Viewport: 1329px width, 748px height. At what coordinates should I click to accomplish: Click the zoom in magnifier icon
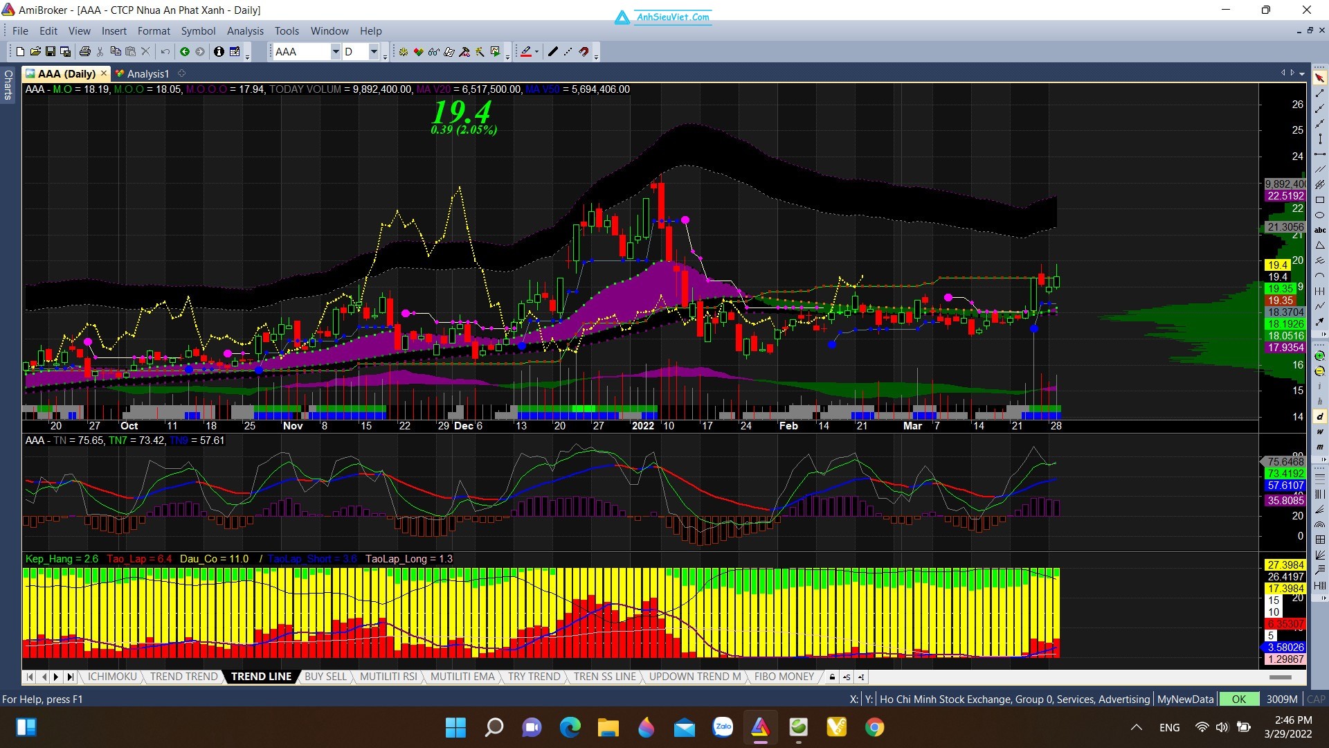tap(1319, 356)
